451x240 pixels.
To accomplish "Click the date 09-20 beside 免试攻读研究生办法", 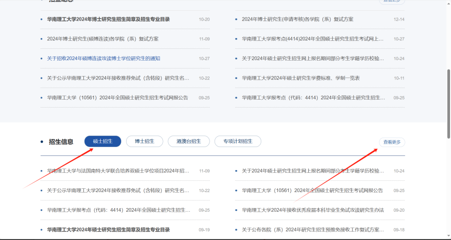I will pyautogui.click(x=399, y=210).
